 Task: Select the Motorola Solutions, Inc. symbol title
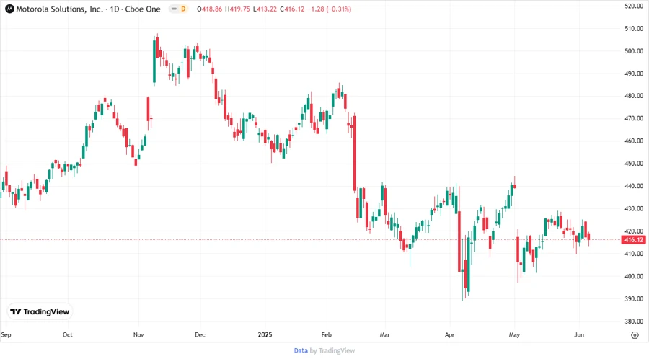[59, 9]
